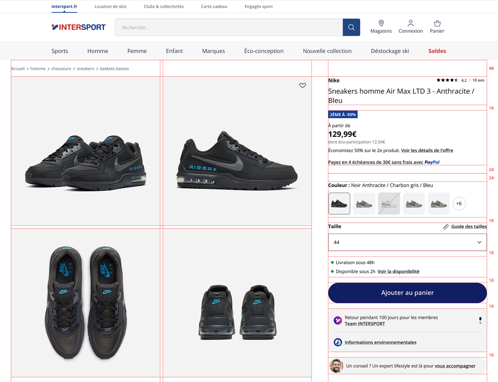This screenshot has height=382, width=498.
Task: Click the environmental information icon
Action: coord(338,342)
